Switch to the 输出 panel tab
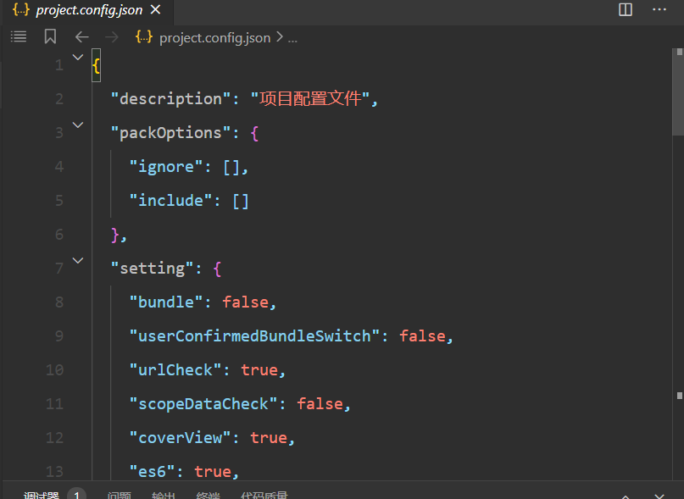The image size is (684, 499). (164, 495)
